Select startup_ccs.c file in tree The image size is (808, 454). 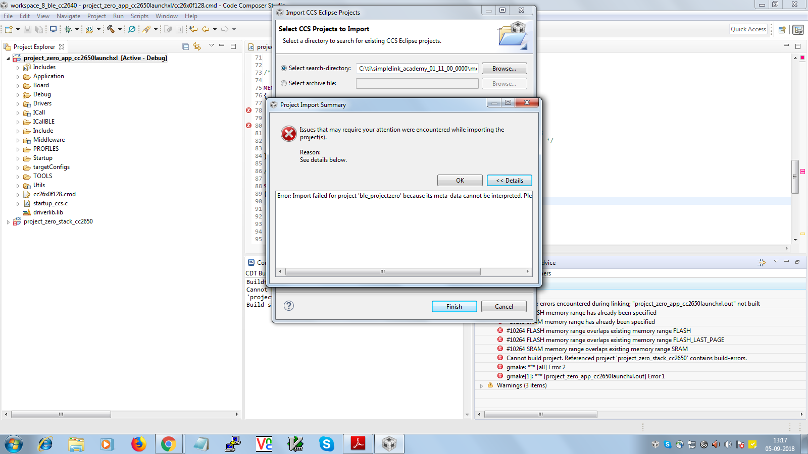click(x=50, y=203)
